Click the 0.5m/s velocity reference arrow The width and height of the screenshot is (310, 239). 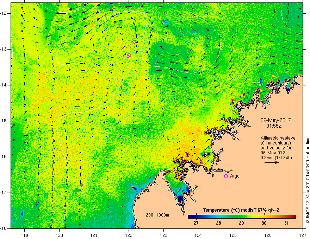272,162
